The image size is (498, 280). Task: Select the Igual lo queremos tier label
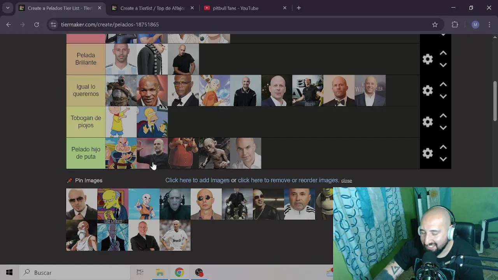(x=86, y=90)
